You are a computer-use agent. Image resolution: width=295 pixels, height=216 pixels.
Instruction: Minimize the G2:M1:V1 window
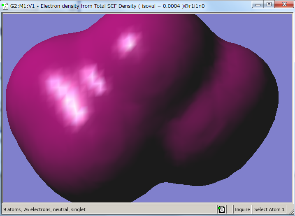coord(258,5)
